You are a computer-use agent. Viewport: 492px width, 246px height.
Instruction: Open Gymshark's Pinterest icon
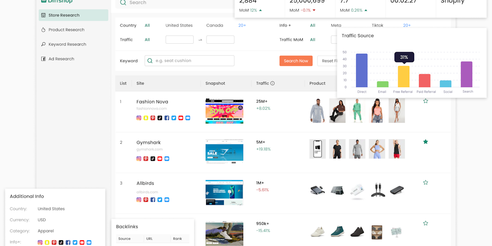click(x=146, y=159)
